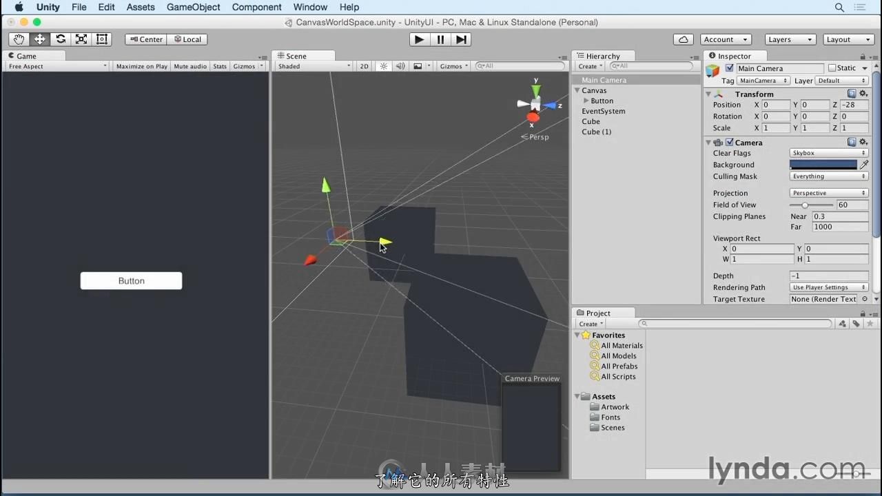
Task: Collapse Canvas in Hierarchy
Action: [577, 90]
